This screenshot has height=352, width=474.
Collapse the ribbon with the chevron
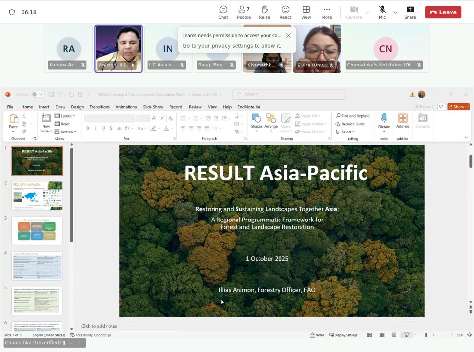click(466, 137)
